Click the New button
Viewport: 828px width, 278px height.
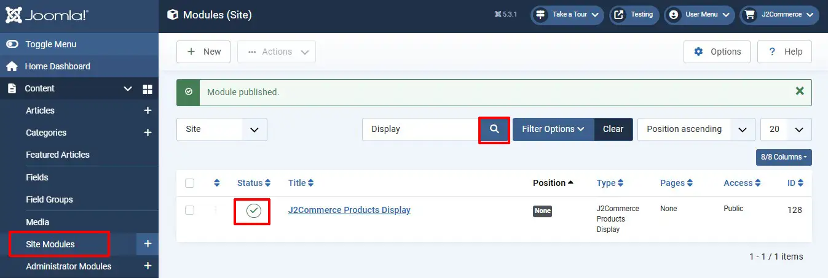203,52
